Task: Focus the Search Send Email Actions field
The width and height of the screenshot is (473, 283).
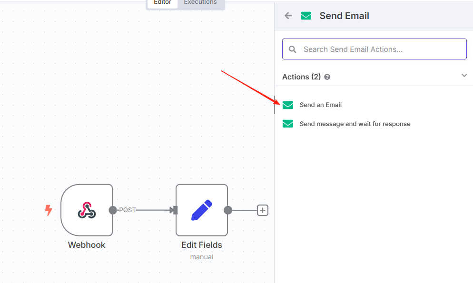Action: 374,49
